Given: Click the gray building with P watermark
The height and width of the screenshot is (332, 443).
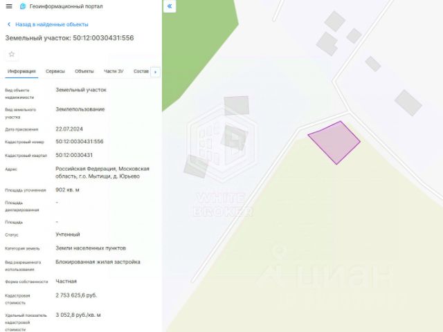Looking at the screenshot, I should 234,138.
